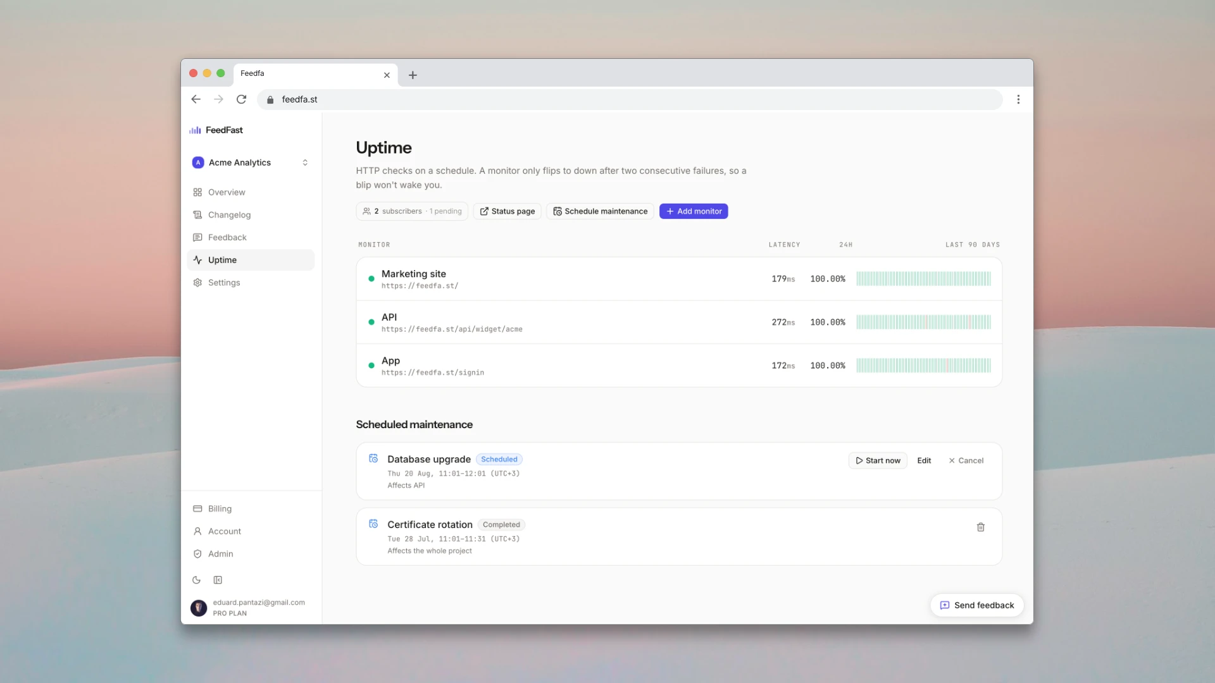Screen dimensions: 1215x683
Task: Click the Completed status badge
Action: pos(501,525)
